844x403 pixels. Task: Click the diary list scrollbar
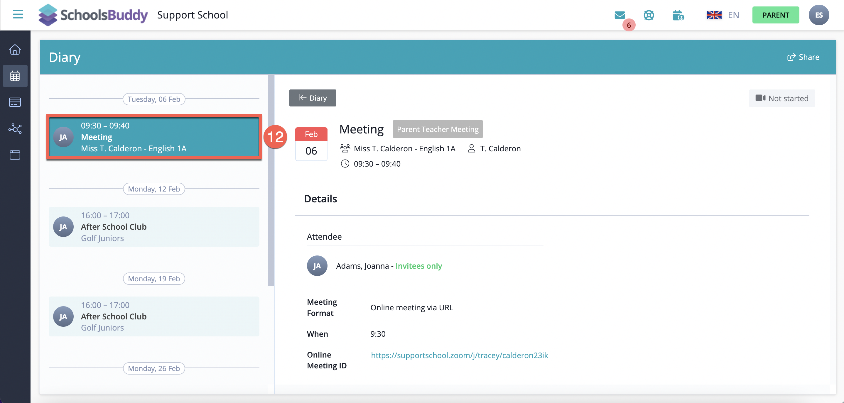271,180
